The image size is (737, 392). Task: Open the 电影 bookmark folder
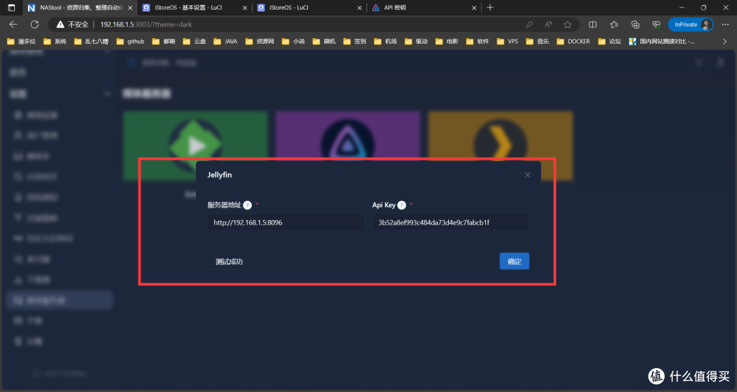coord(446,42)
